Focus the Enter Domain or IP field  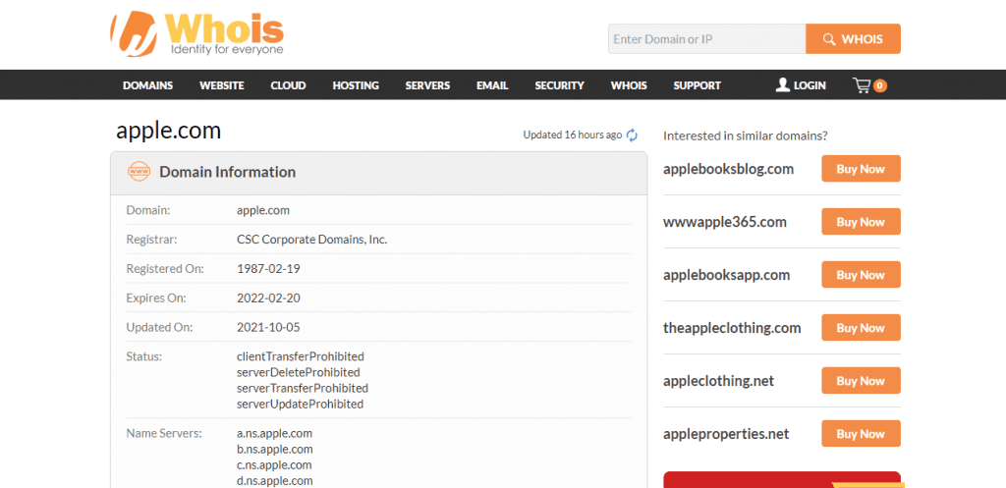pyautogui.click(x=706, y=39)
